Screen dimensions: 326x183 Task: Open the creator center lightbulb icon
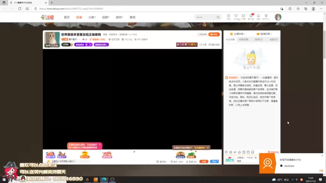[x=266, y=17]
